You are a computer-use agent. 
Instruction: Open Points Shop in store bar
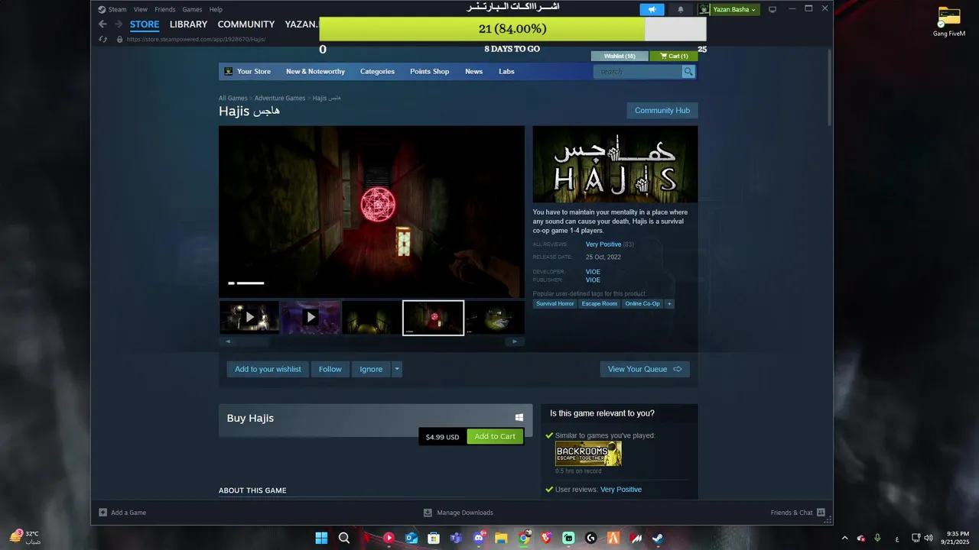click(430, 72)
